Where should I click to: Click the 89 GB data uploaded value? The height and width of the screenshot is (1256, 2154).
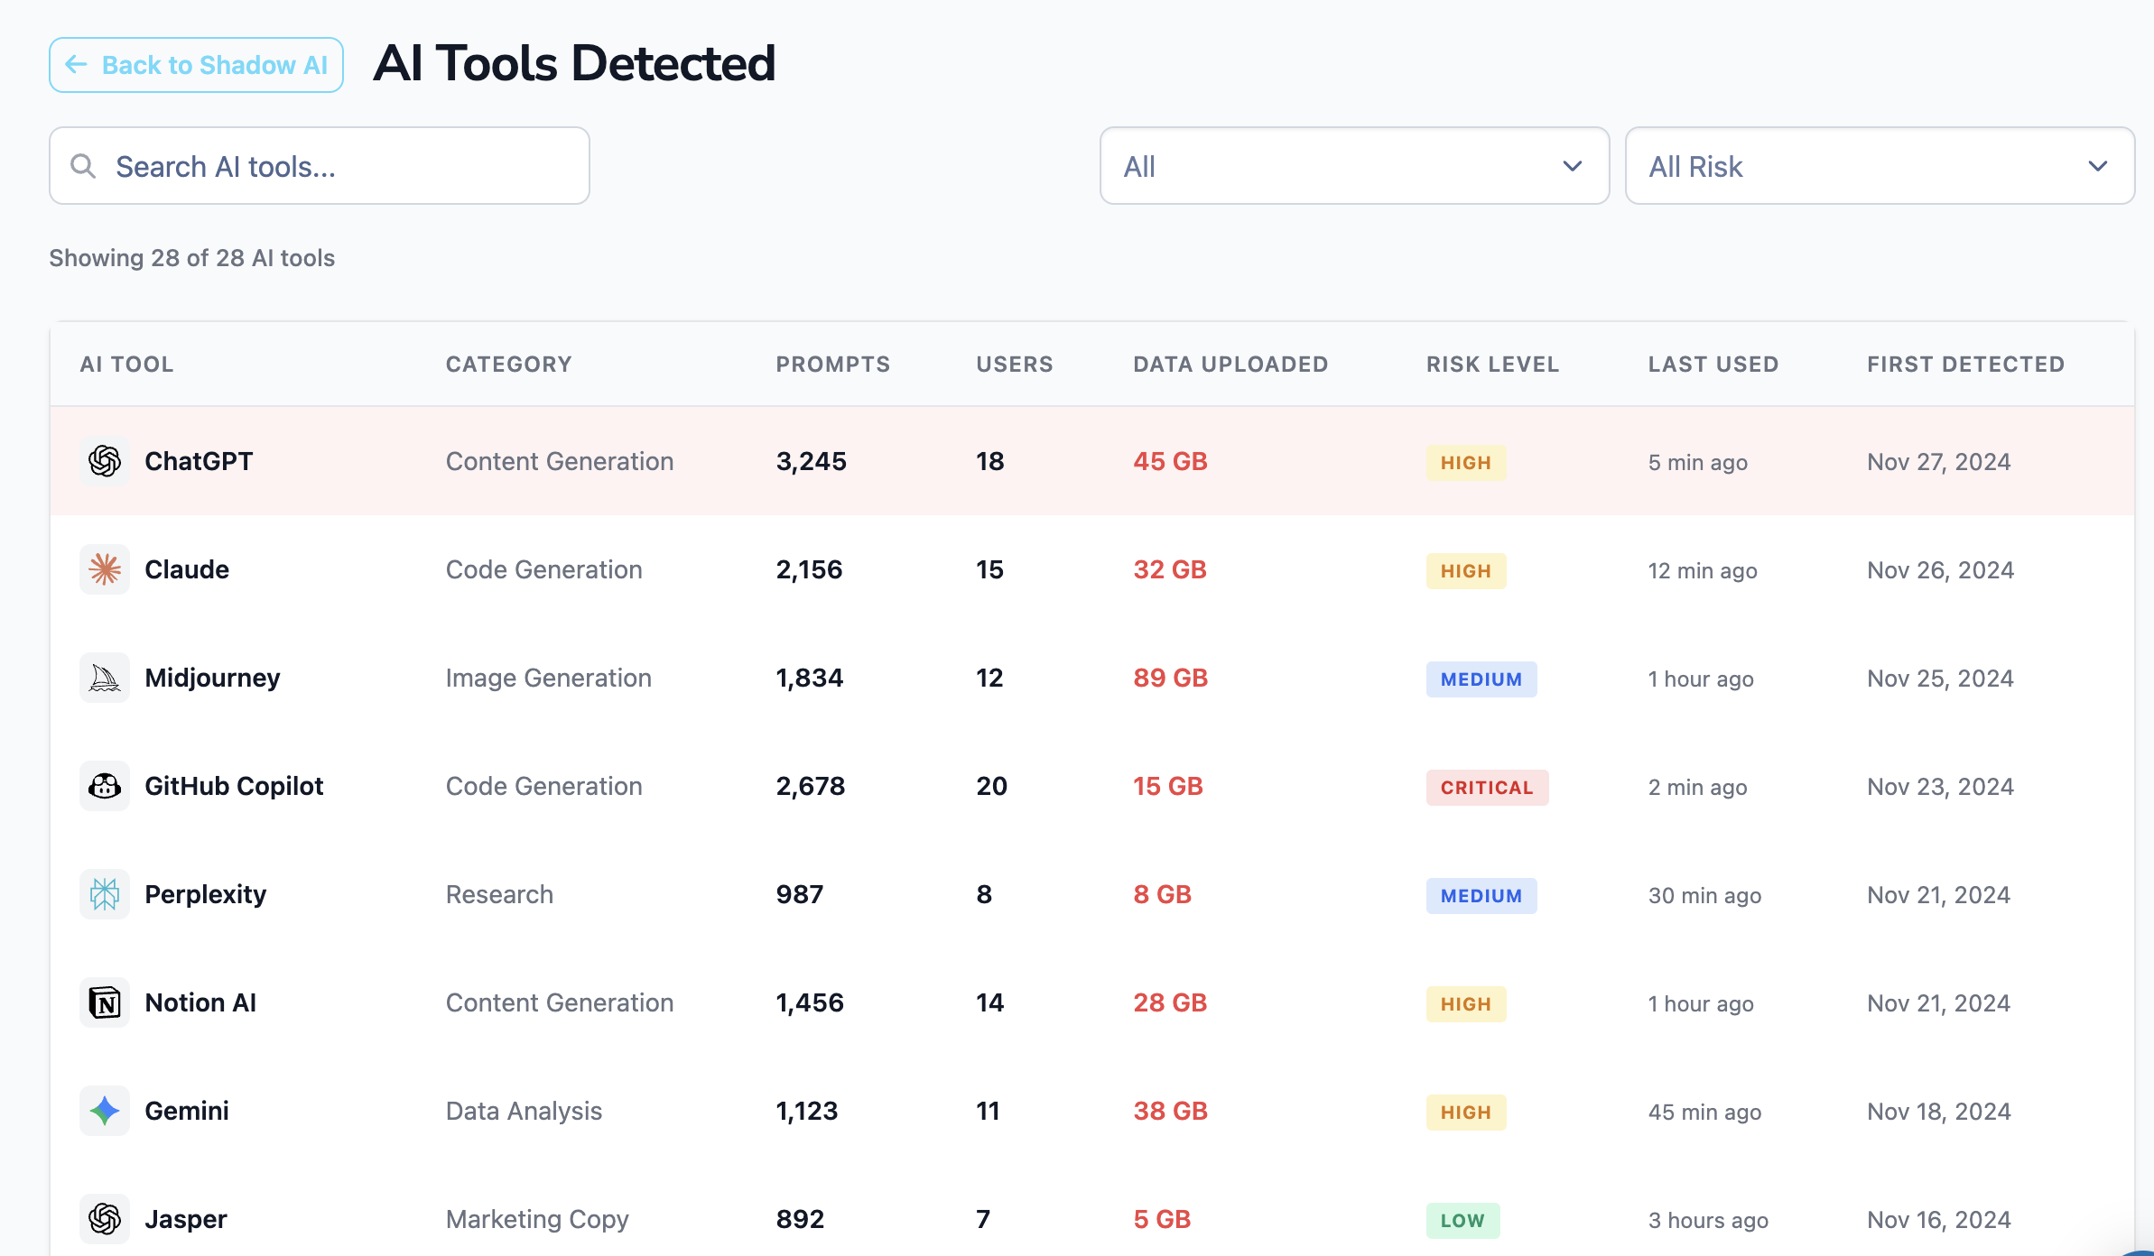click(x=1171, y=678)
